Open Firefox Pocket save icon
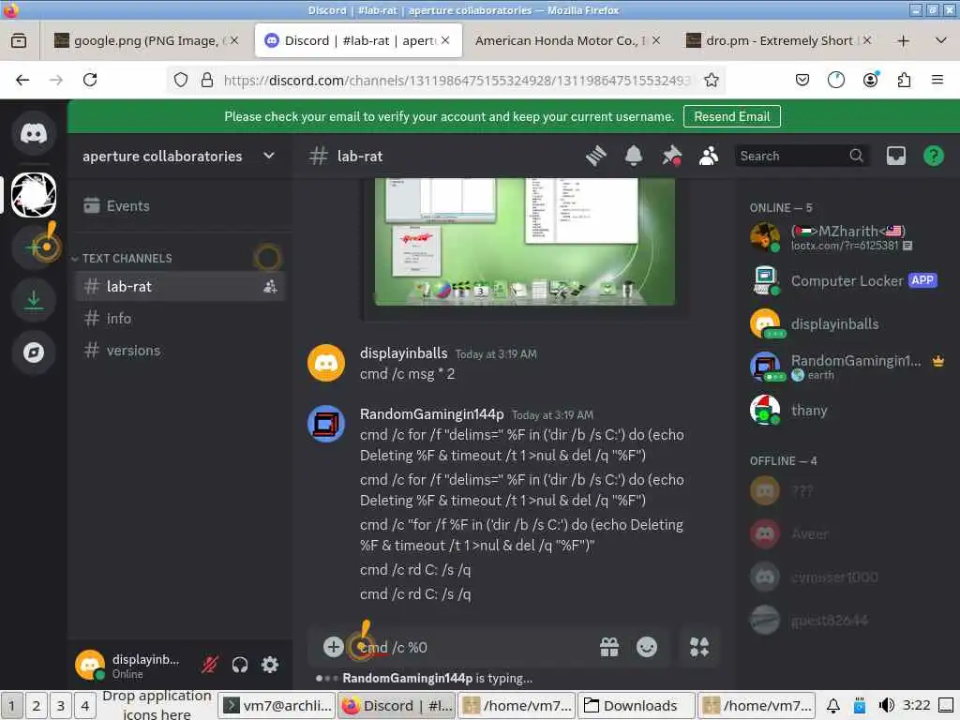The height and width of the screenshot is (720, 960). tap(802, 80)
